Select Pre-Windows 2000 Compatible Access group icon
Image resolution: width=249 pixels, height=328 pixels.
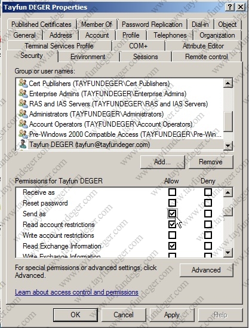point(23,134)
